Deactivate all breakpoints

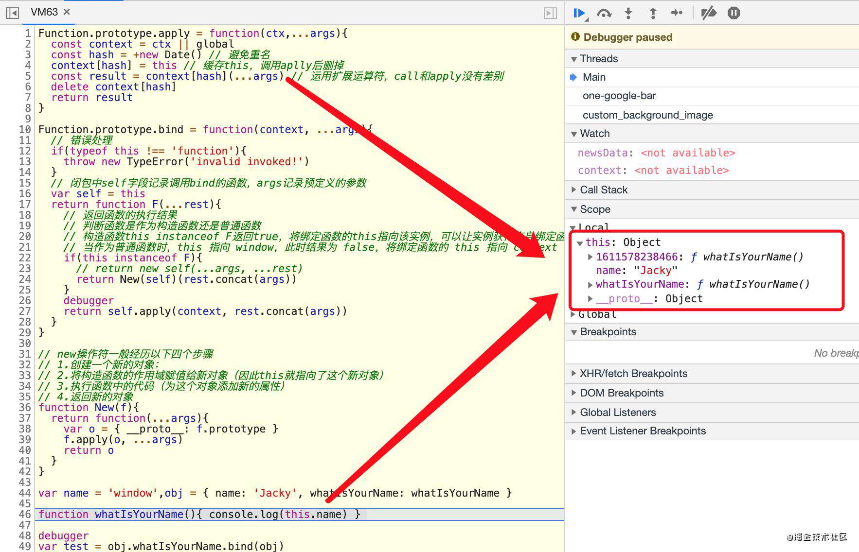click(709, 13)
